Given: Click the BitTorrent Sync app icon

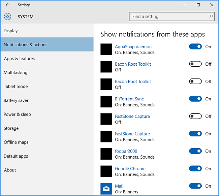Looking at the screenshot, I should (106, 102).
